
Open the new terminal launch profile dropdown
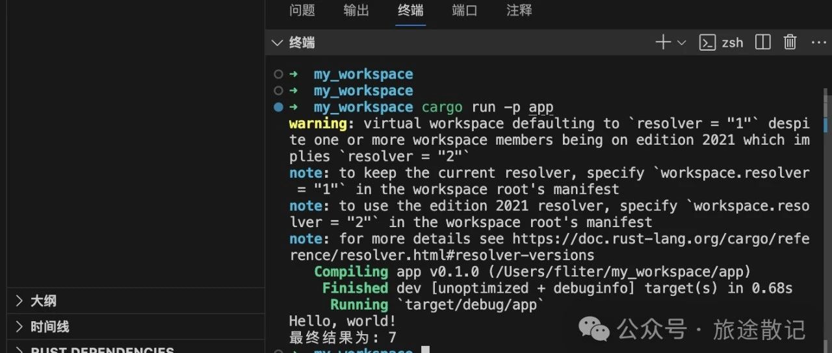point(681,43)
